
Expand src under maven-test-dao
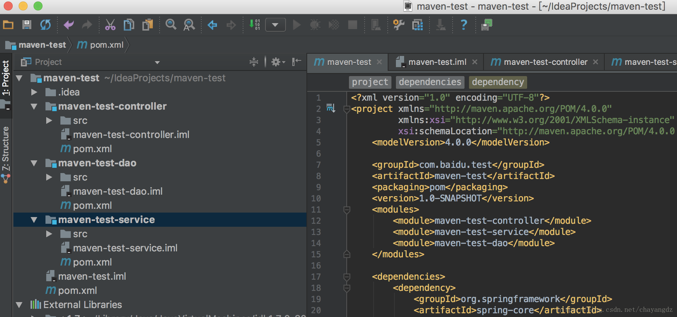(49, 177)
